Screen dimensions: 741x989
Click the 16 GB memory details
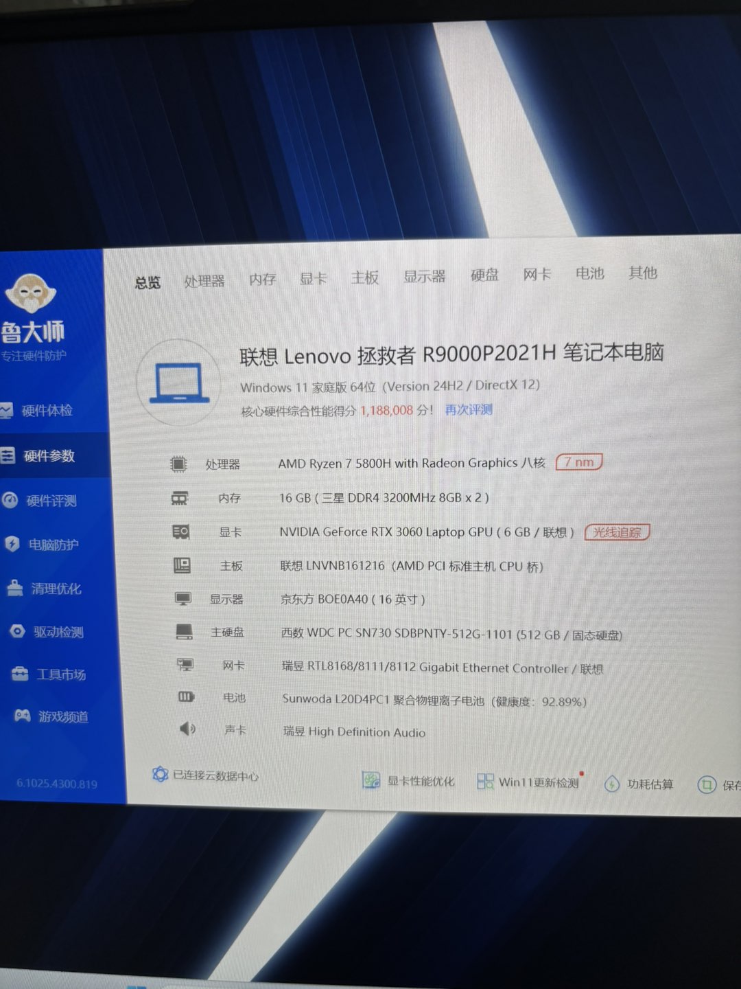(x=384, y=497)
